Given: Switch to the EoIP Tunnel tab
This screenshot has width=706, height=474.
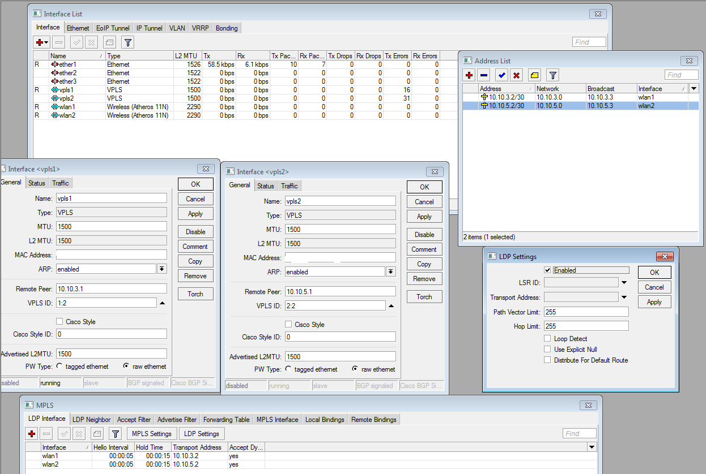Looking at the screenshot, I should [113, 28].
